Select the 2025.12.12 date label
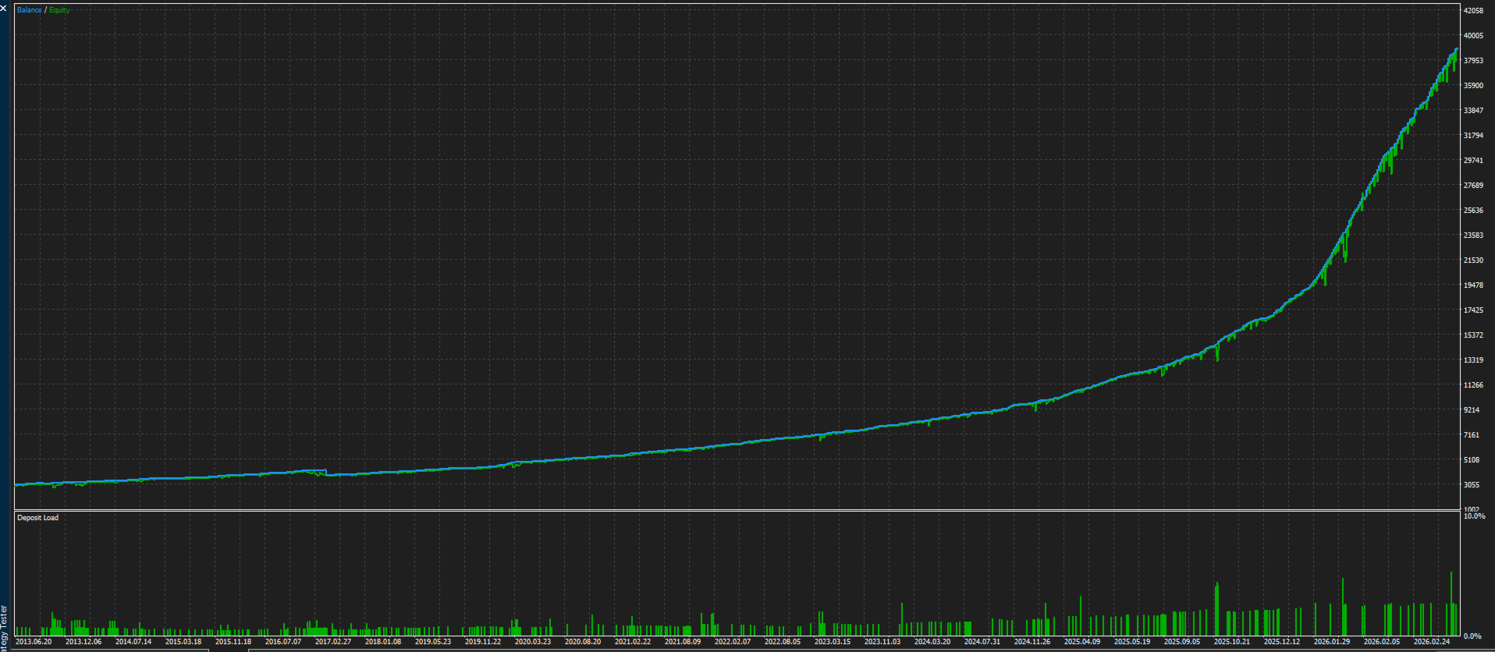 click(1282, 642)
